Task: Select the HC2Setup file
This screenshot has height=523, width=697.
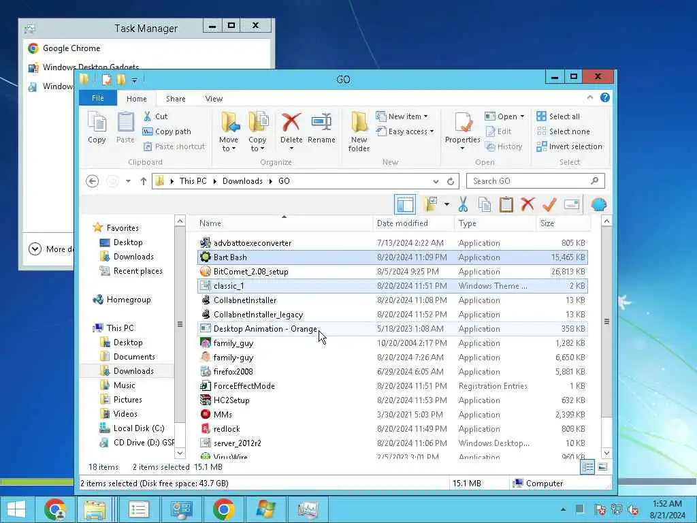Action: click(x=393, y=400)
